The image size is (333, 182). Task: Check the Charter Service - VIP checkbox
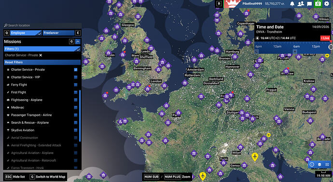76,77
